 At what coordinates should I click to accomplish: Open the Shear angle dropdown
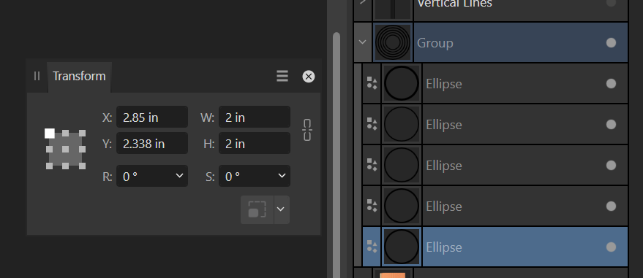pyautogui.click(x=255, y=176)
